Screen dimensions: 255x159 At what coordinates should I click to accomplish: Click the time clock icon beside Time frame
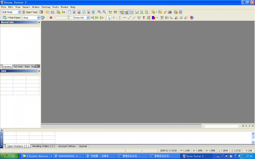tap(43, 18)
